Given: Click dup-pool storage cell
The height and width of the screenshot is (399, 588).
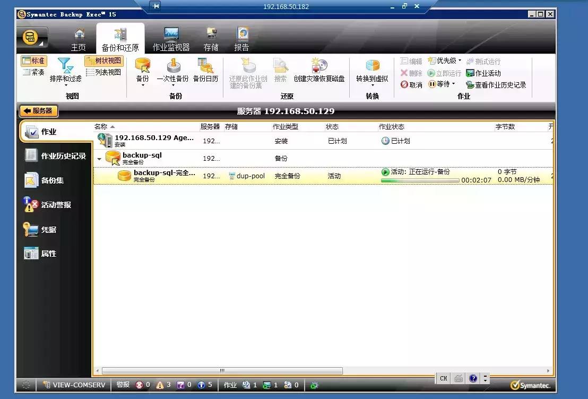Looking at the screenshot, I should [247, 176].
